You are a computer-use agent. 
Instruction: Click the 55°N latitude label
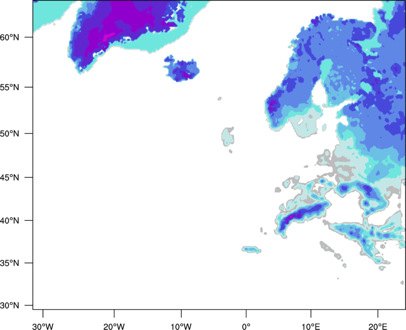pyautogui.click(x=10, y=87)
